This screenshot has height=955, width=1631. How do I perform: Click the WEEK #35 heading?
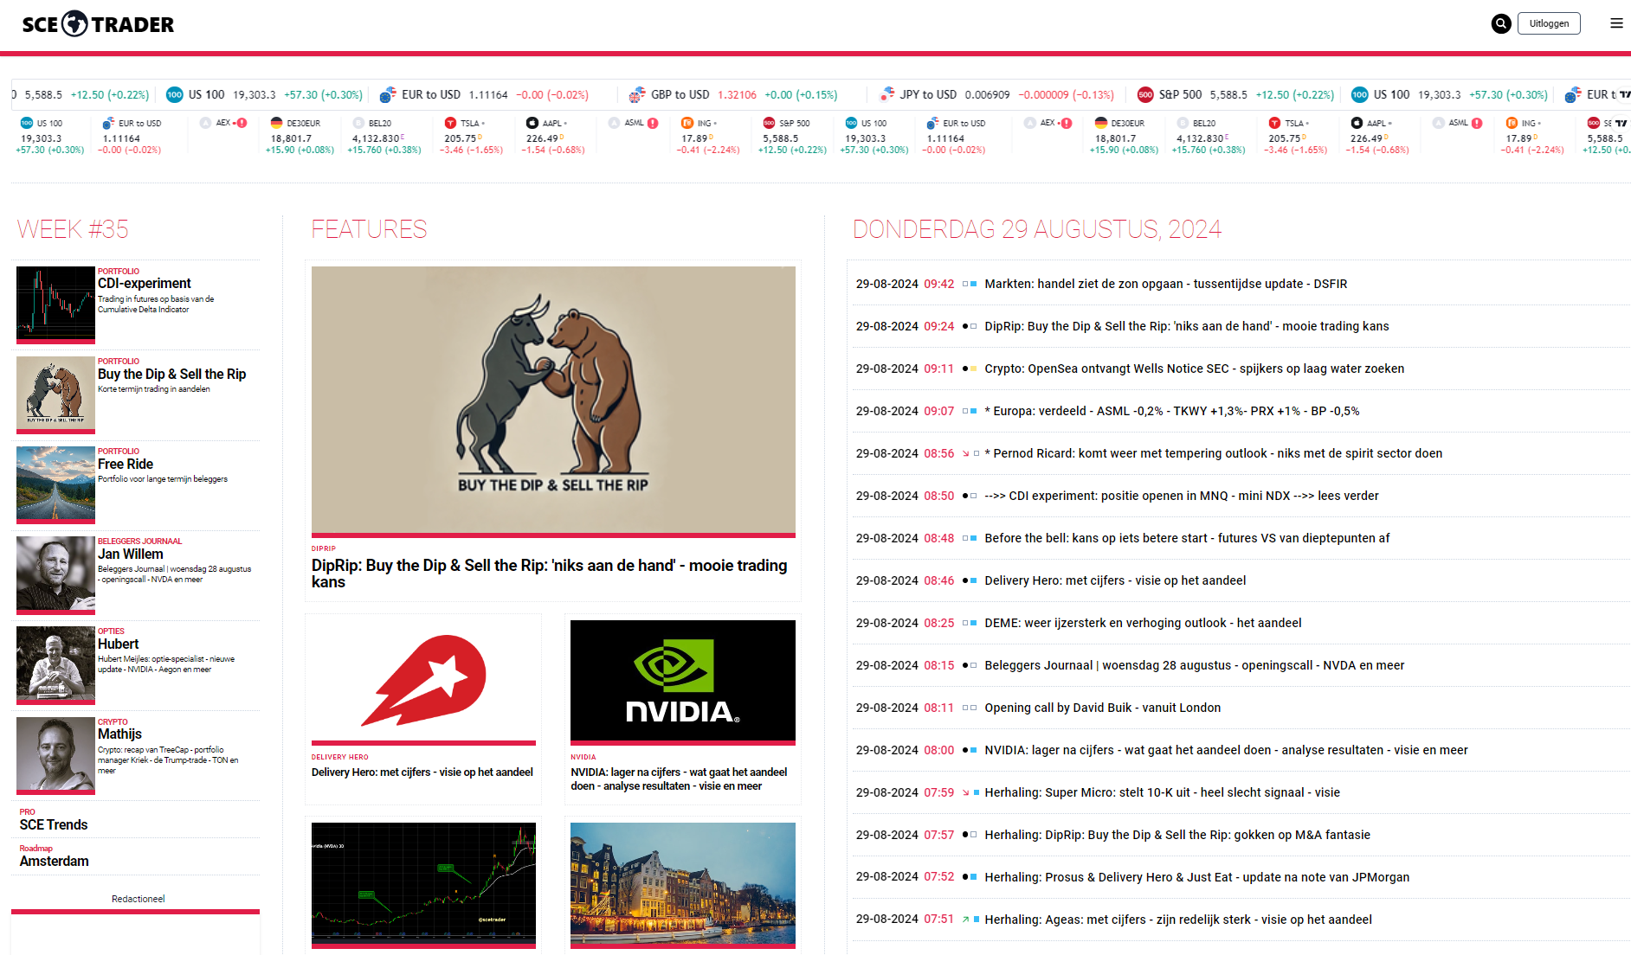(73, 229)
